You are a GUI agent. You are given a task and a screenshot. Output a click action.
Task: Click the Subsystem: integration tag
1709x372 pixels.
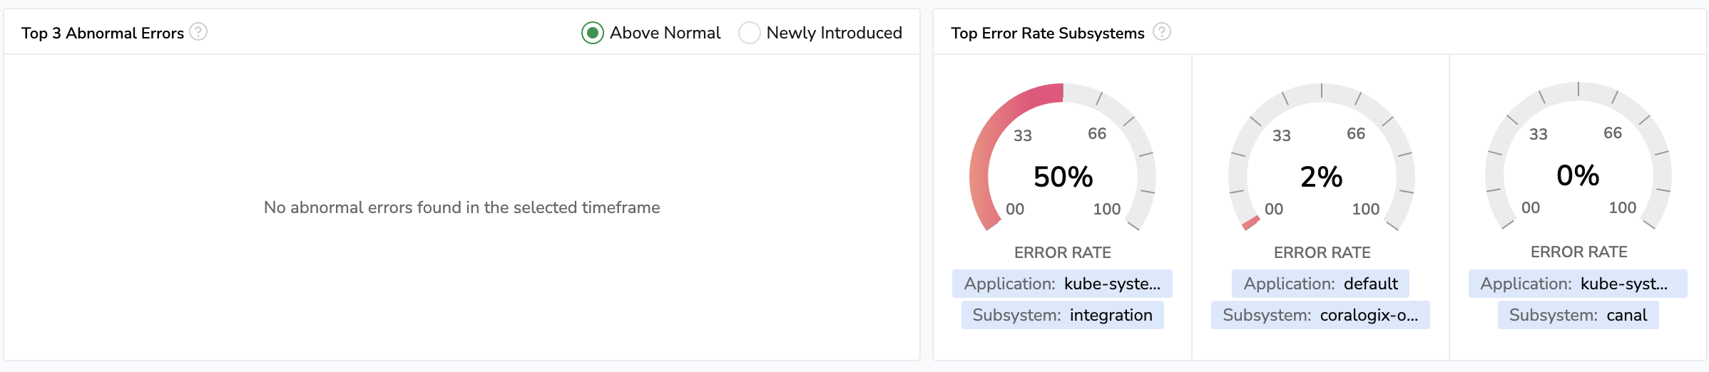pyautogui.click(x=1062, y=315)
